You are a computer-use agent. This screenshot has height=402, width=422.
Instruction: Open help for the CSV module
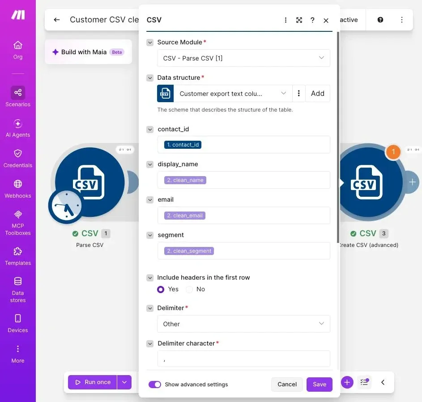(312, 20)
